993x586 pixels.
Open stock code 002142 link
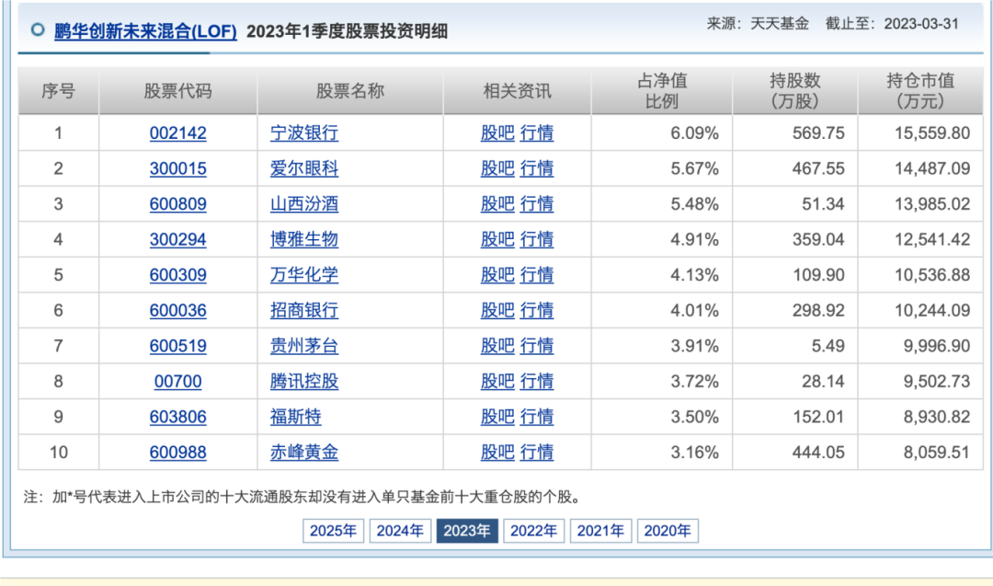(178, 133)
